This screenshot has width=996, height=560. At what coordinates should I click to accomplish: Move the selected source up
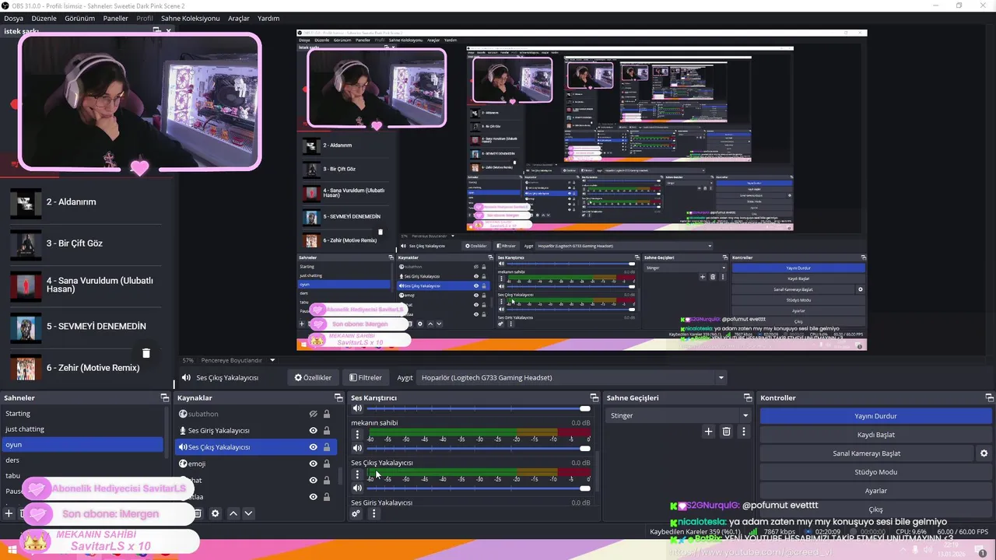pos(233,513)
